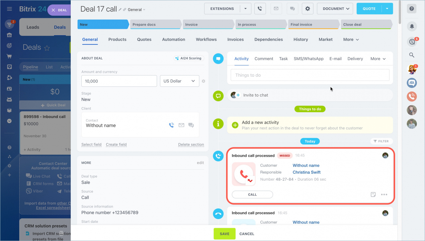Open the US Dollar currency dropdown

click(179, 81)
